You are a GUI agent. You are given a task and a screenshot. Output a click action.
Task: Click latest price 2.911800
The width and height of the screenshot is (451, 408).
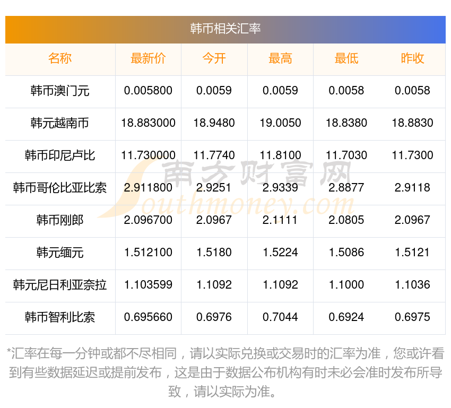[148, 188]
